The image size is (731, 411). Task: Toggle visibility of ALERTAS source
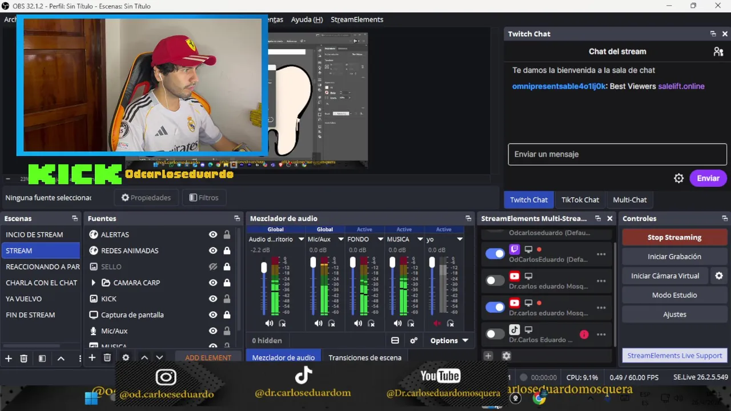point(213,235)
